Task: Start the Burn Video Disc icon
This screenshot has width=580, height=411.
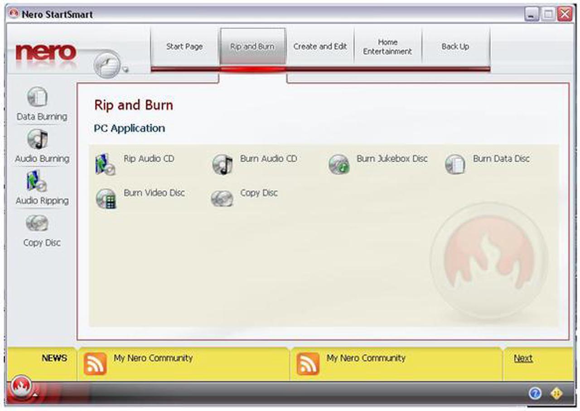Action: 106,199
